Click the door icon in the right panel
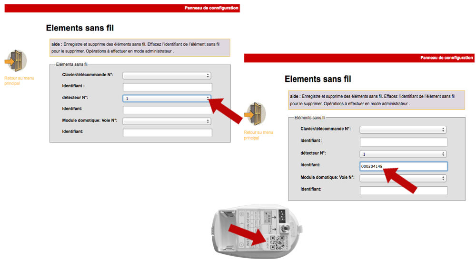Screen dimensions: 476x262 (255, 114)
